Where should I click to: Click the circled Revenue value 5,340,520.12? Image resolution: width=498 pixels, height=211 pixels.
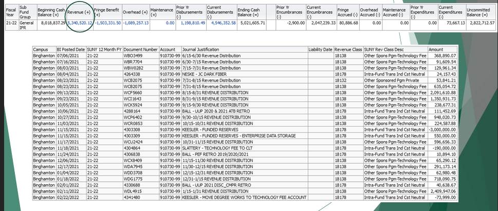[x=80, y=23]
